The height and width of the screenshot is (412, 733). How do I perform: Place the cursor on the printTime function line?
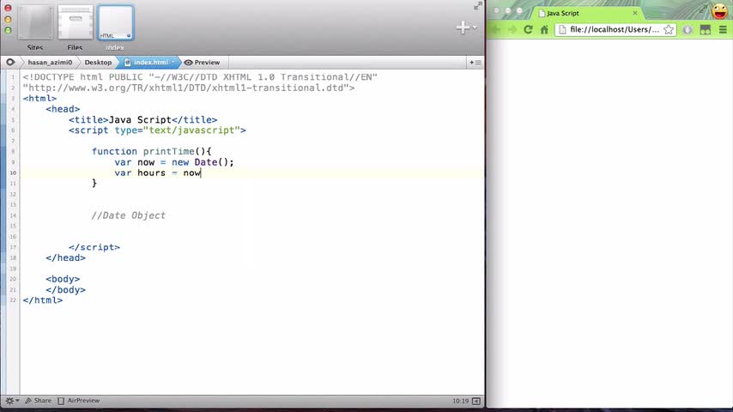click(151, 152)
